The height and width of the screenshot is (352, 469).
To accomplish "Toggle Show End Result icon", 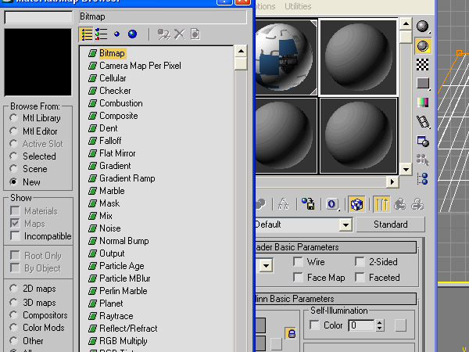I will (381, 205).
